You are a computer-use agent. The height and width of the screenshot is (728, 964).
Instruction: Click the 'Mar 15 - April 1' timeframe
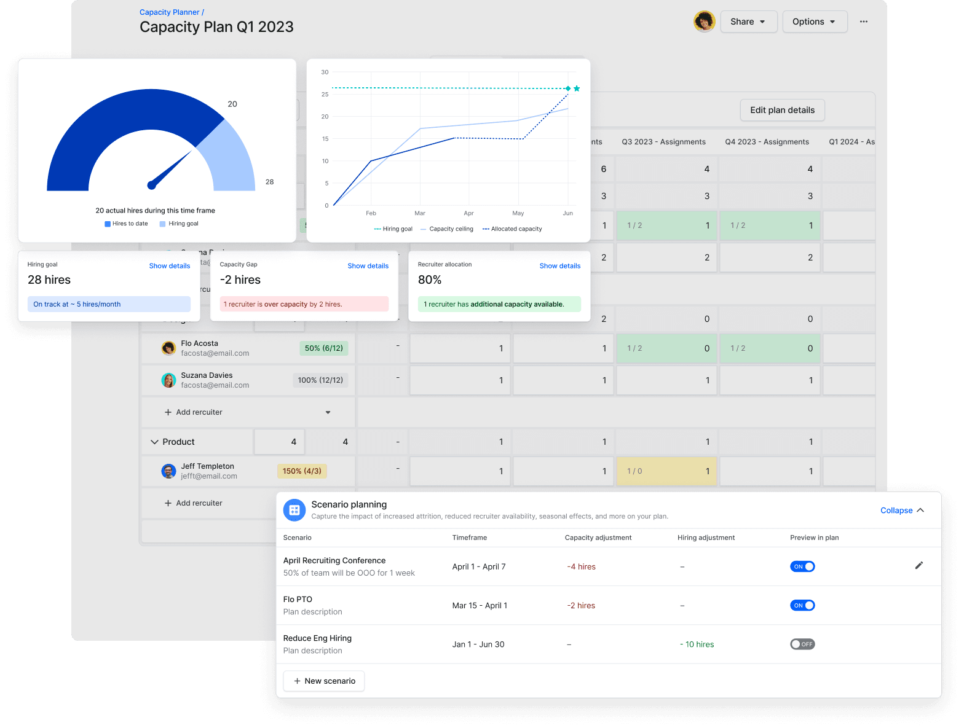click(480, 606)
